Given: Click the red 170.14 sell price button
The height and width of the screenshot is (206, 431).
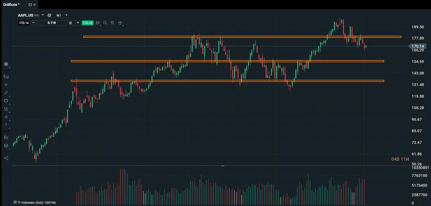Looking at the screenshot, I should 24,23.
